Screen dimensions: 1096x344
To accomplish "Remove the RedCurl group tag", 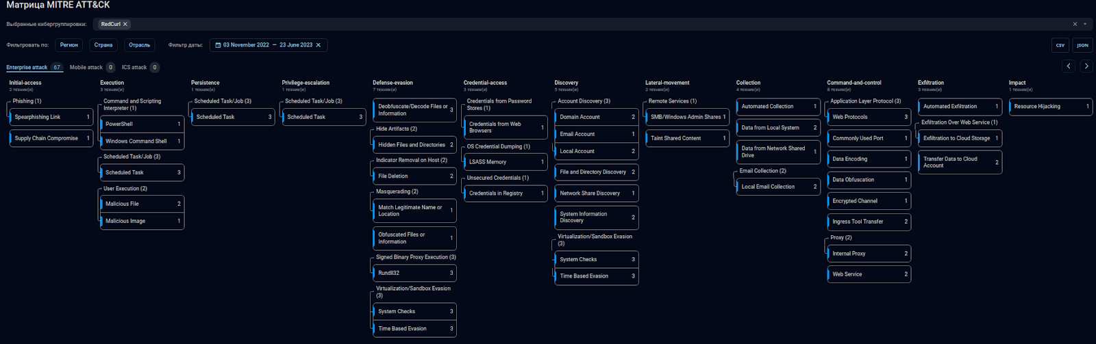I will click(125, 24).
